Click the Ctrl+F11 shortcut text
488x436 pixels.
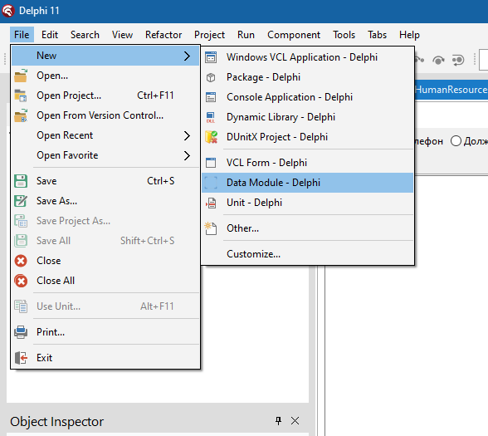[x=155, y=96]
